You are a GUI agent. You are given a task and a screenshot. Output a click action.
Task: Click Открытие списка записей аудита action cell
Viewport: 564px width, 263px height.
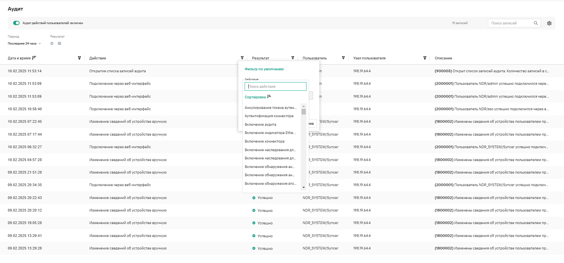(117, 71)
